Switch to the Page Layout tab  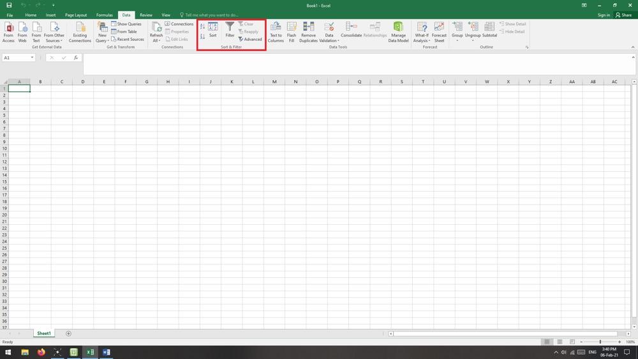coord(76,15)
